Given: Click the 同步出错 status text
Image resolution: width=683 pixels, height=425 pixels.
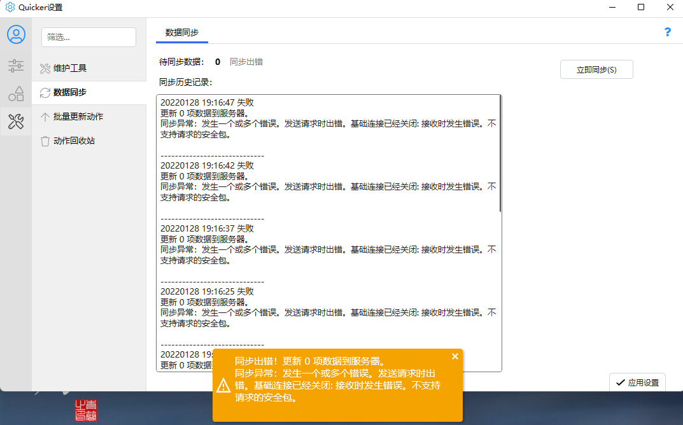Looking at the screenshot, I should coord(246,62).
